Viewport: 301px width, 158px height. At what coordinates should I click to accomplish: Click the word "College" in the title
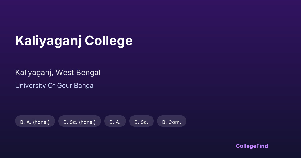(109, 41)
